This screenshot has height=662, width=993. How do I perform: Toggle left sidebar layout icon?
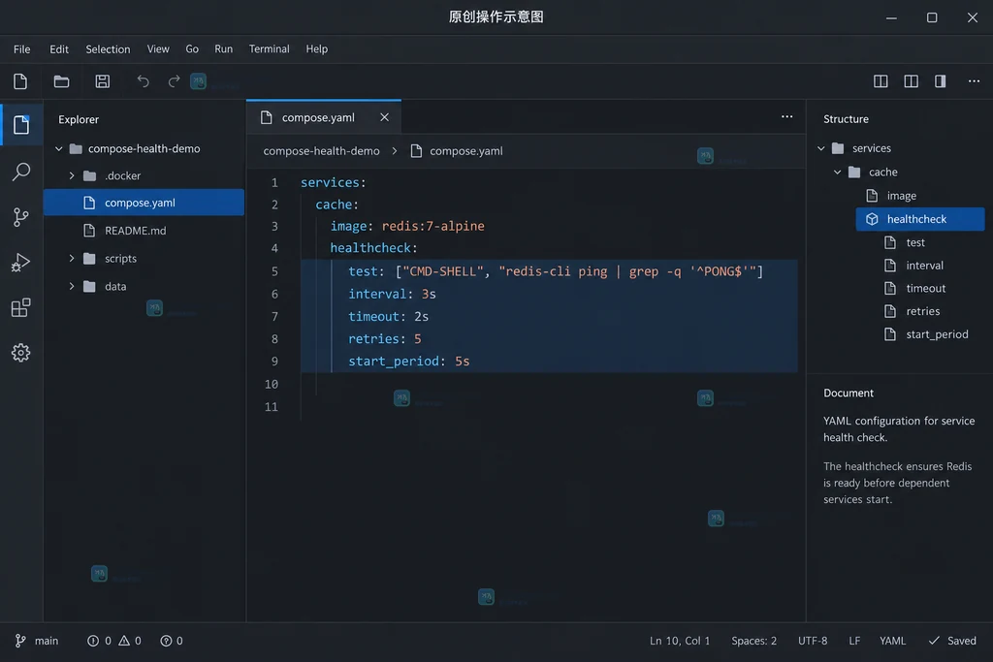881,81
